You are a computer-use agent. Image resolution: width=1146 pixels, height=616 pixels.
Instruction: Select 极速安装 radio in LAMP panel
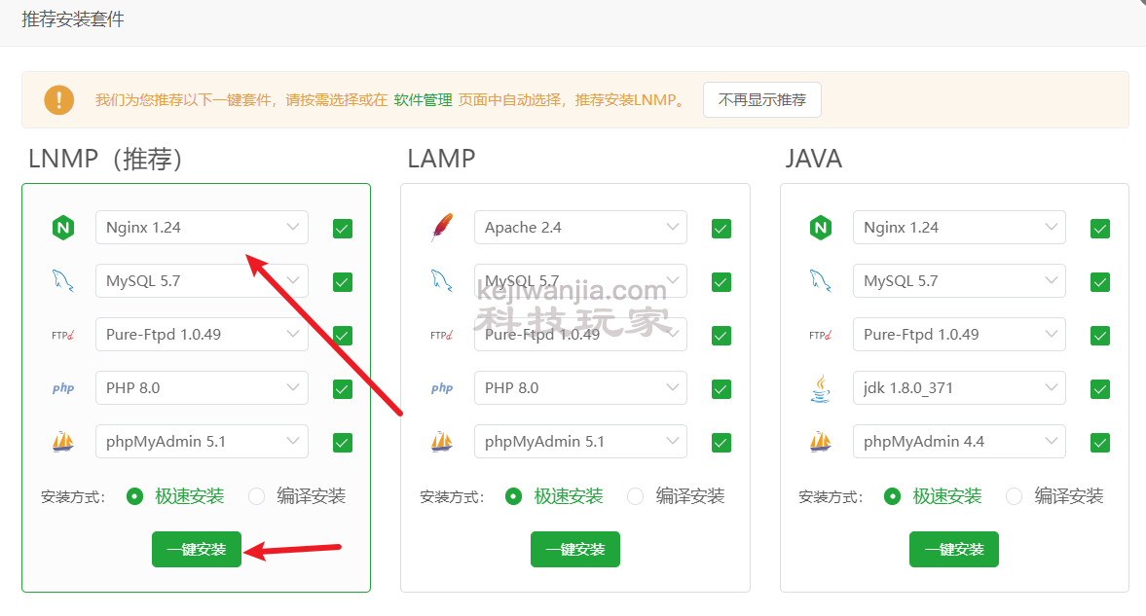[x=513, y=497]
